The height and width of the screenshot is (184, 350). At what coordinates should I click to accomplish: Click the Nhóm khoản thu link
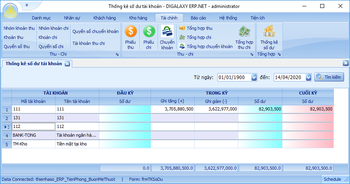[x=19, y=28]
